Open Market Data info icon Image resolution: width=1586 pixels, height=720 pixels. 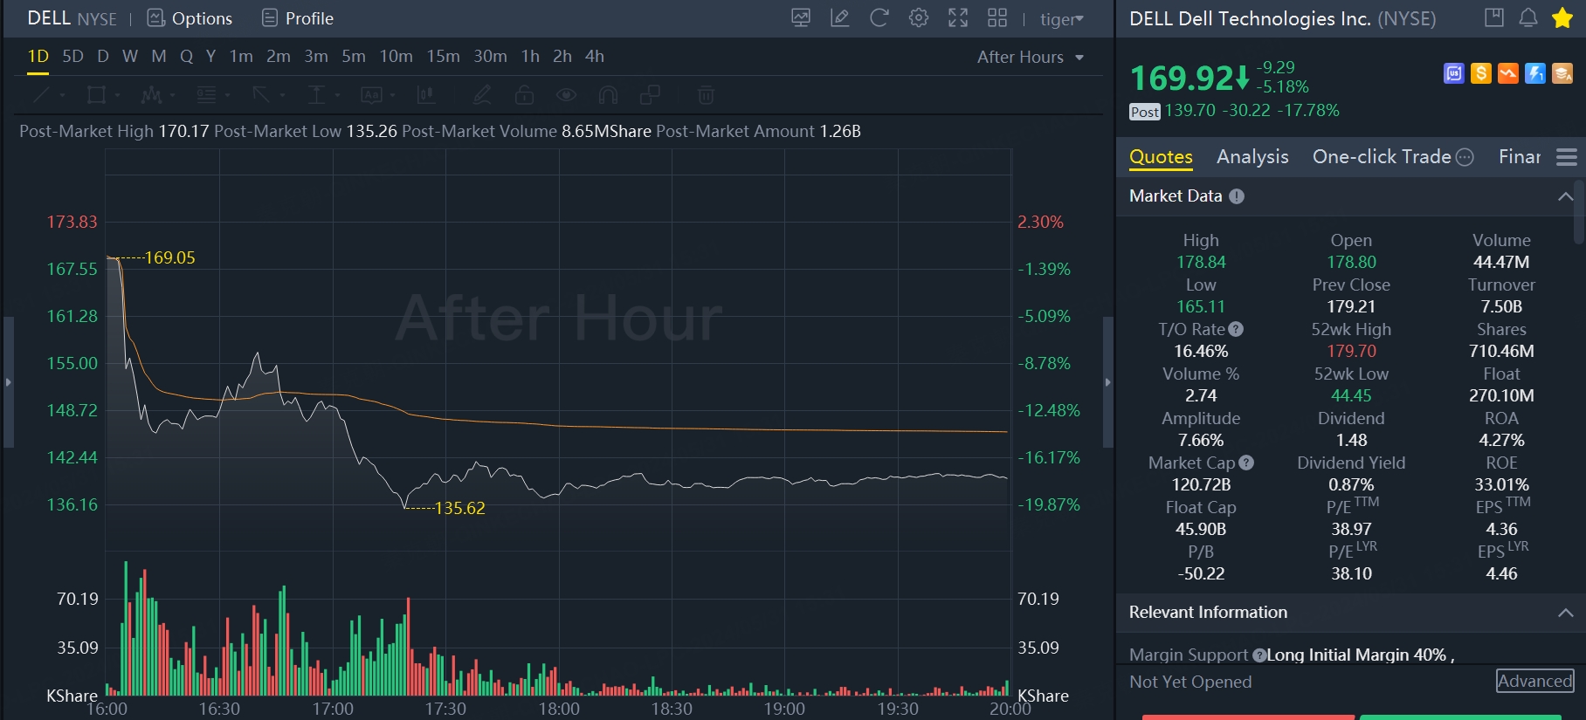[x=1237, y=196]
